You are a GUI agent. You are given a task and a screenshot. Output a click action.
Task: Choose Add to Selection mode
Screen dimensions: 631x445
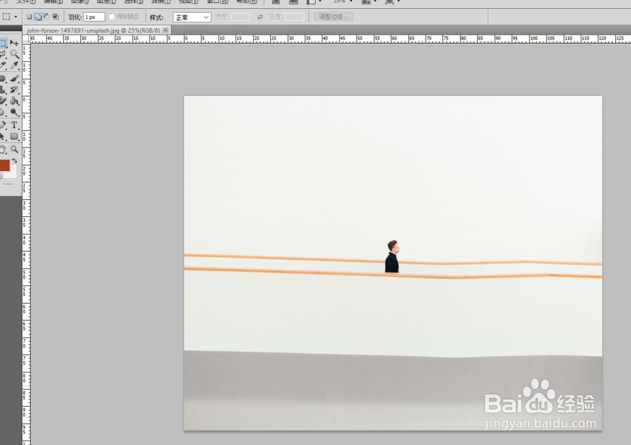(x=38, y=16)
